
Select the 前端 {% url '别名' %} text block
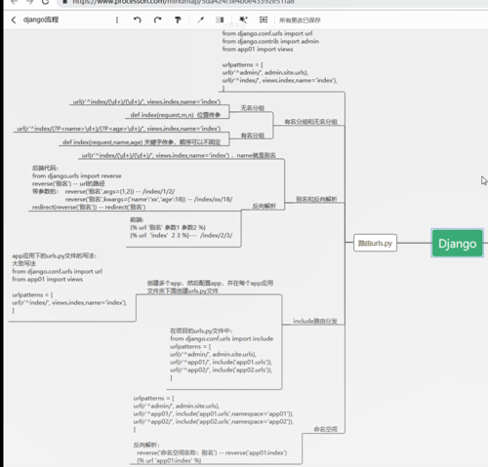[x=181, y=227]
